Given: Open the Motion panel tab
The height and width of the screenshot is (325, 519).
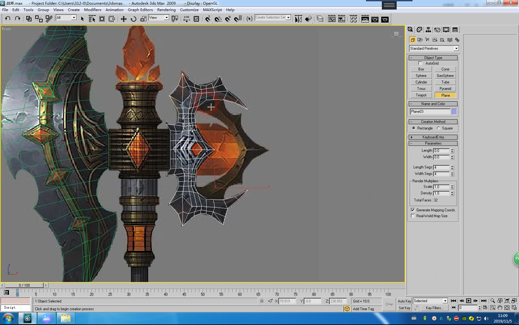Looking at the screenshot, I should (x=437, y=30).
